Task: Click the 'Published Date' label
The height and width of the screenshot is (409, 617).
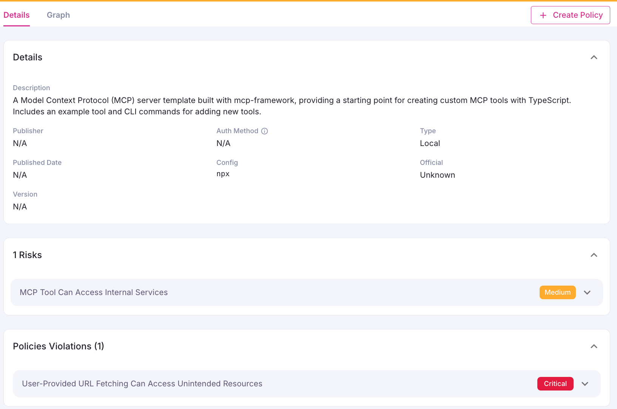Action: (37, 163)
